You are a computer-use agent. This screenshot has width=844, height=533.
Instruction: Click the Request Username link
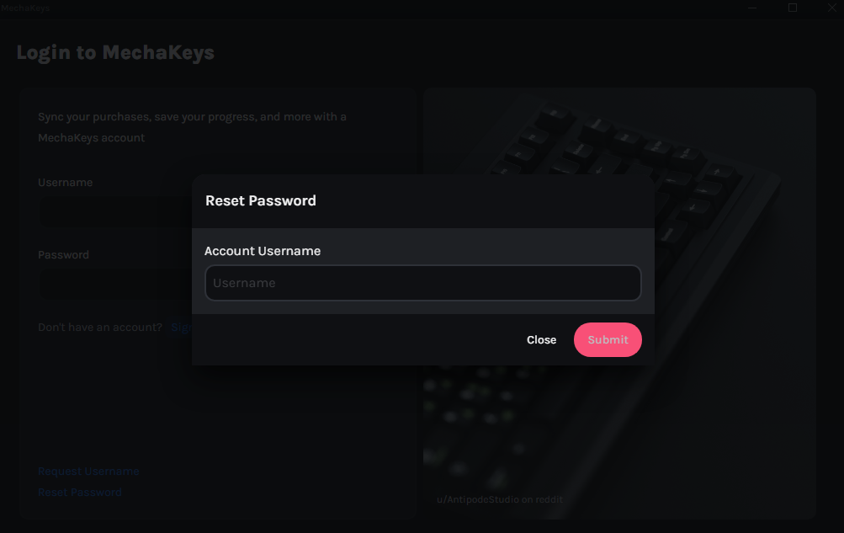point(88,471)
